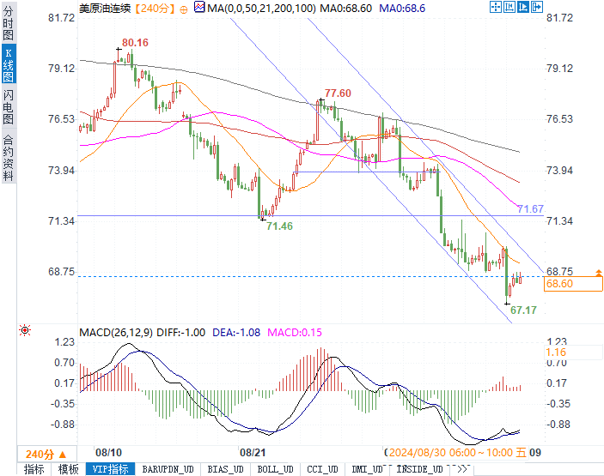Click the MA indicator chart icon

point(199,7)
